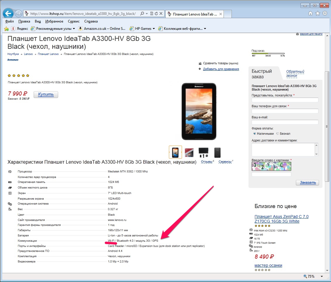
Task: Click the compare goods scale icon
Action: pyautogui.click(x=200, y=63)
